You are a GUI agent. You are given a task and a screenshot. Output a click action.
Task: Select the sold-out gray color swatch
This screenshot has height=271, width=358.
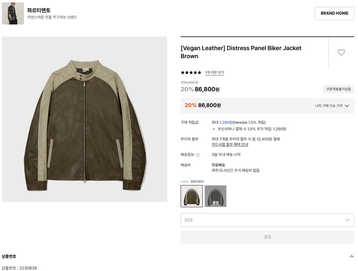click(215, 196)
